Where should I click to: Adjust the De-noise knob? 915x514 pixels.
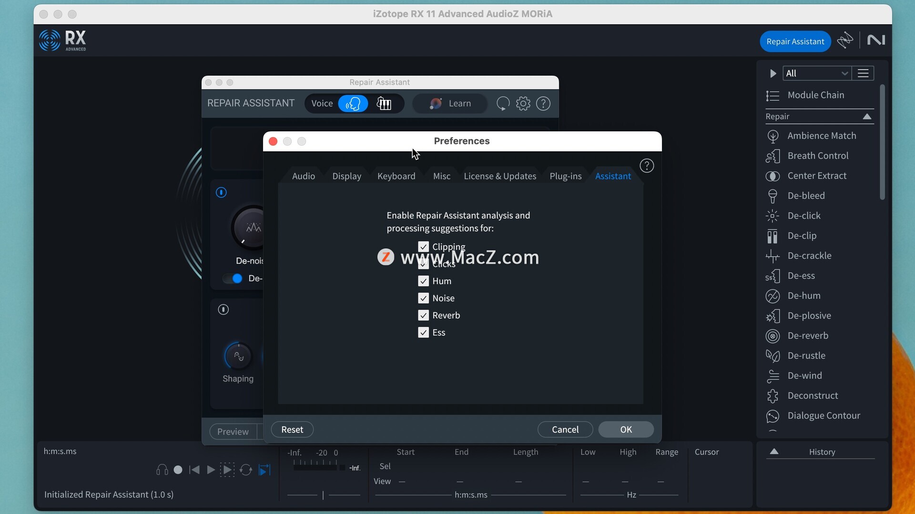pyautogui.click(x=248, y=228)
